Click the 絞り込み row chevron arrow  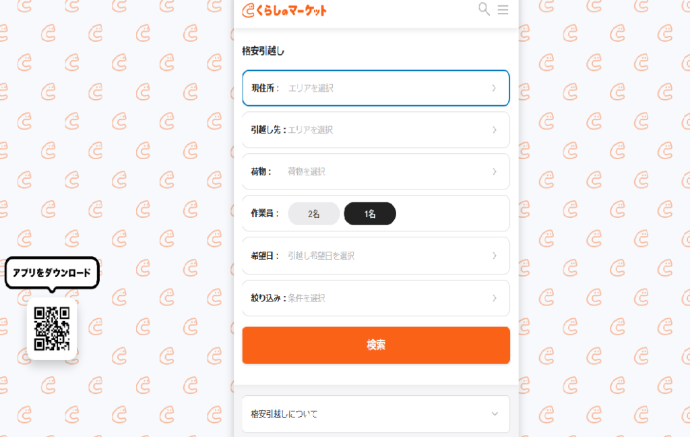pyautogui.click(x=494, y=298)
